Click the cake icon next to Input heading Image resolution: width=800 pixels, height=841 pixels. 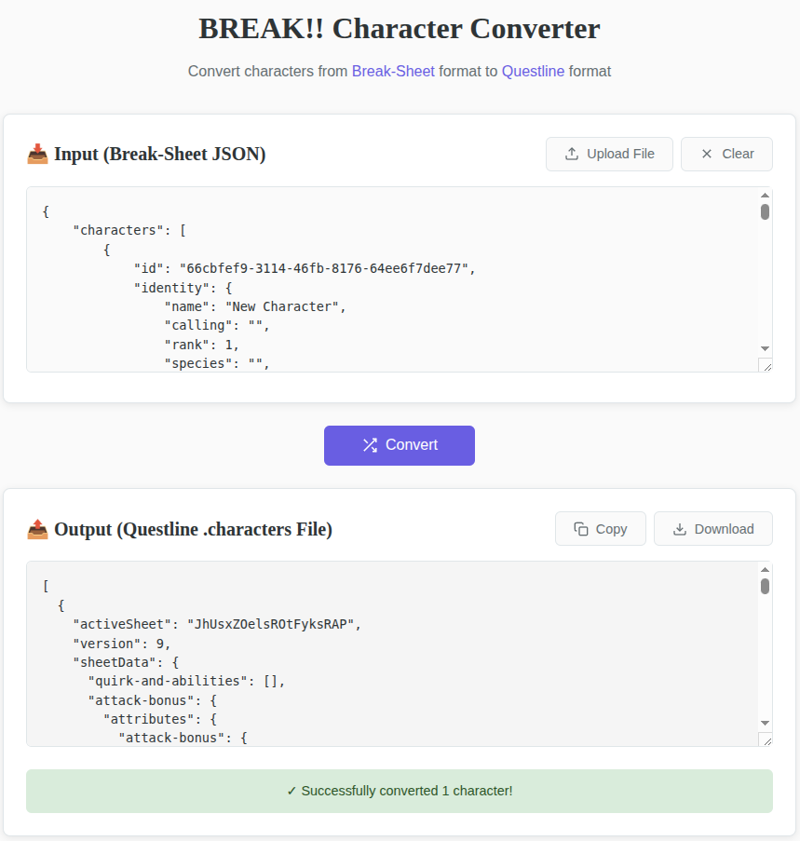pyautogui.click(x=37, y=153)
